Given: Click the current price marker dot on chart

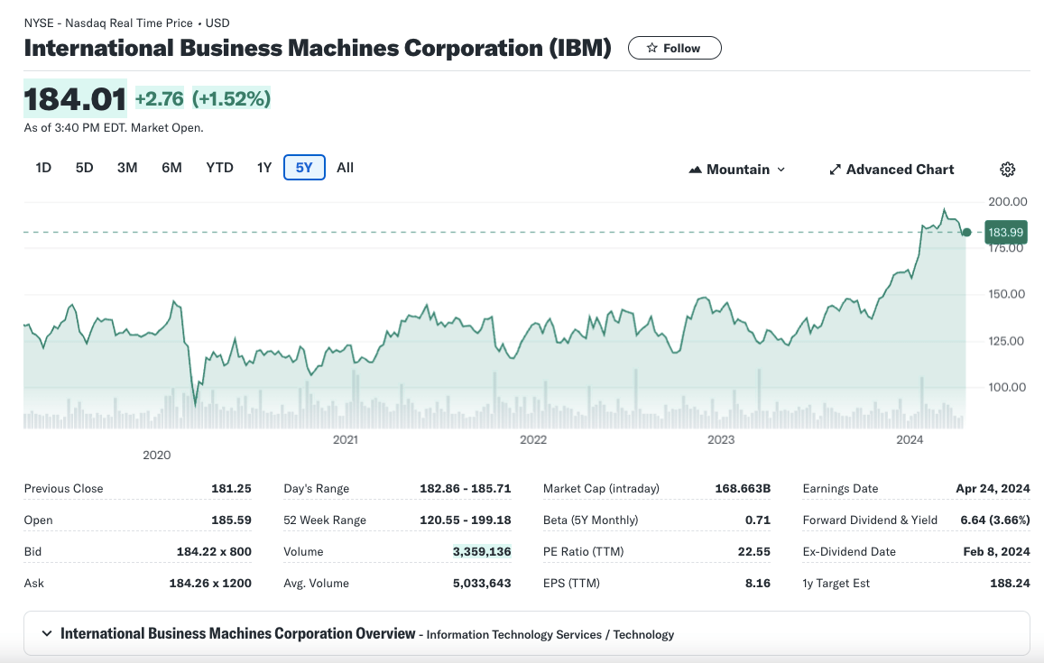Looking at the screenshot, I should point(966,233).
